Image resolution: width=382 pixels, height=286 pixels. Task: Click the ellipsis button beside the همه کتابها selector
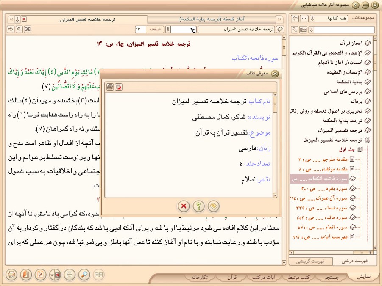(304, 19)
